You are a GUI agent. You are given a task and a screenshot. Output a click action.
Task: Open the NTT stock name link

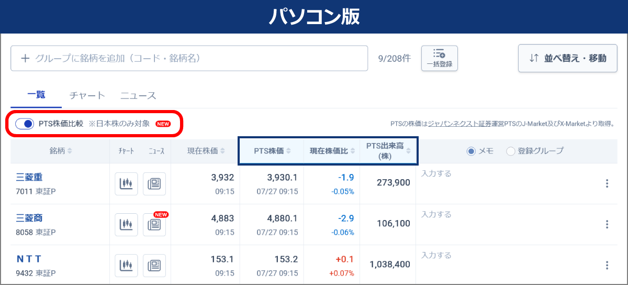coord(29,259)
